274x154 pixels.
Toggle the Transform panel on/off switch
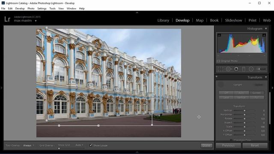[217, 77]
